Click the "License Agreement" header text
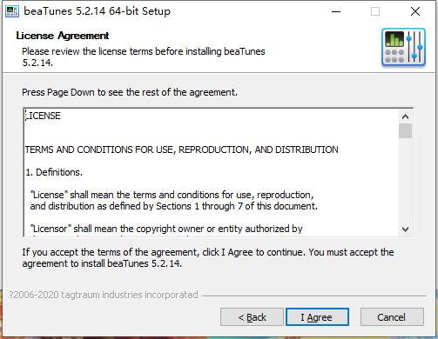This screenshot has height=339, width=438. 63,36
